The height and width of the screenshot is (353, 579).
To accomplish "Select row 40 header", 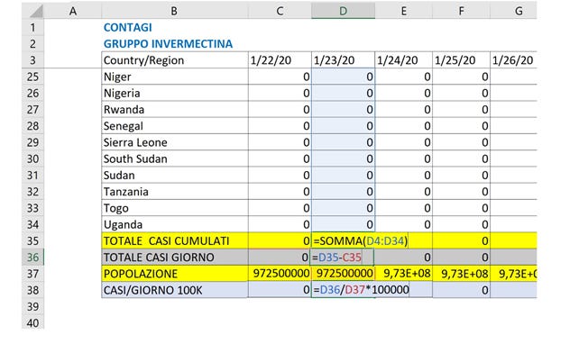I will (x=32, y=322).
